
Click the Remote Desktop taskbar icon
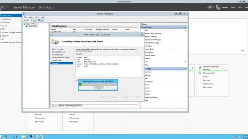point(32,137)
